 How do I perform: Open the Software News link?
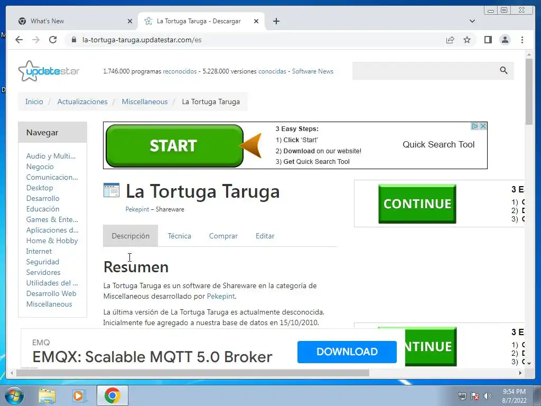click(313, 71)
